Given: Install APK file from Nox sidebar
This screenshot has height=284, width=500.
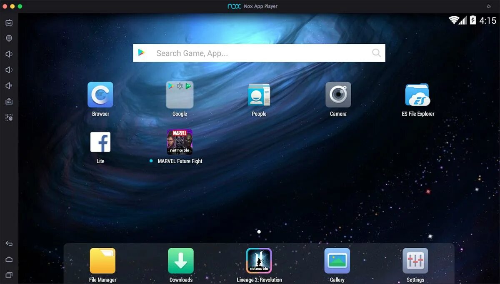Looking at the screenshot, I should 9,102.
